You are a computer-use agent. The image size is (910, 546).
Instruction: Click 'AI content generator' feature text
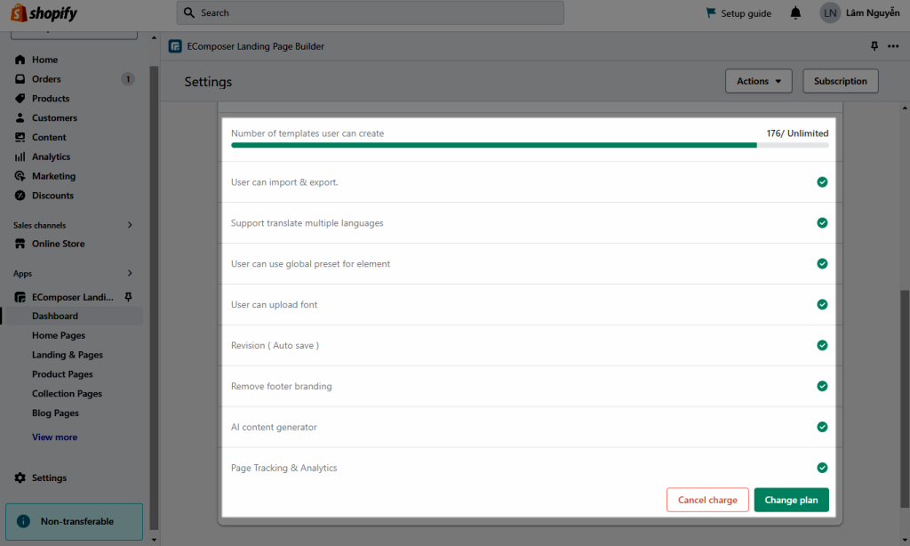tap(274, 427)
